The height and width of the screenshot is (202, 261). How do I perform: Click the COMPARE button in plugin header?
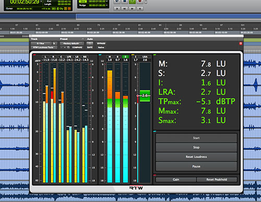click(x=77, y=47)
